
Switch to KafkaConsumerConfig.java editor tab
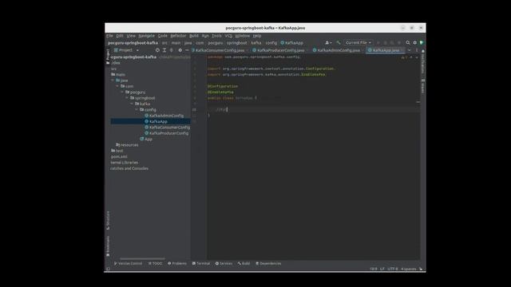click(220, 50)
